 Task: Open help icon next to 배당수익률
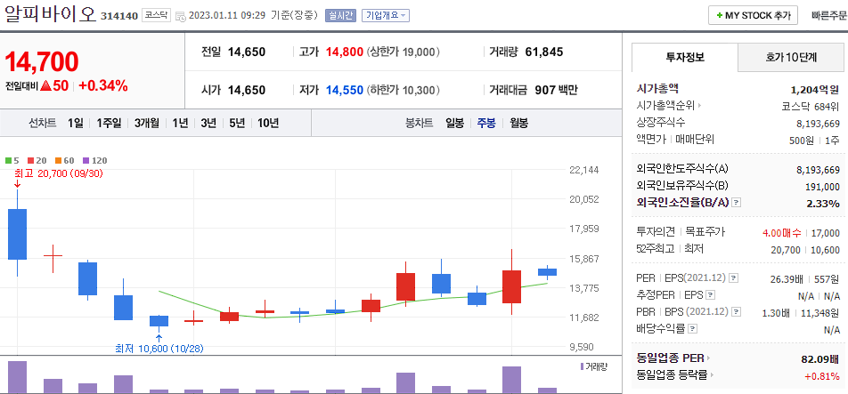693,328
